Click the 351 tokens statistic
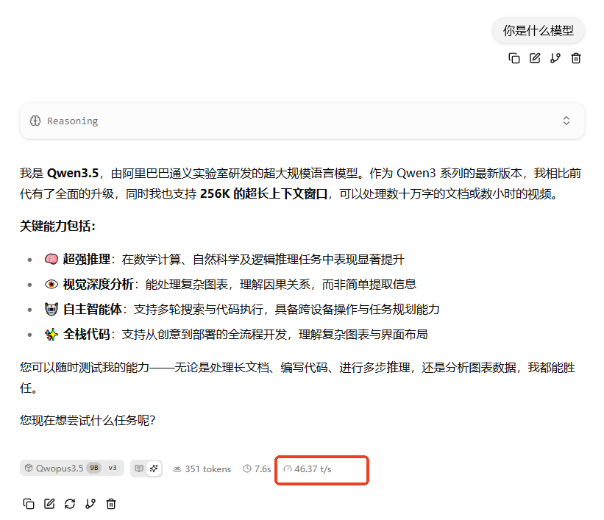Screen dimensions: 604x520 click(x=202, y=469)
